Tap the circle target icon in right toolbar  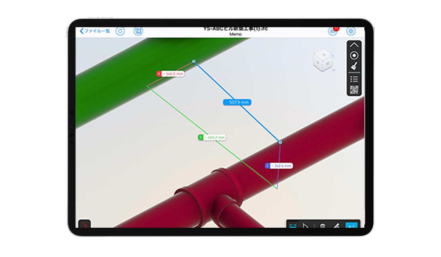pyautogui.click(x=354, y=56)
